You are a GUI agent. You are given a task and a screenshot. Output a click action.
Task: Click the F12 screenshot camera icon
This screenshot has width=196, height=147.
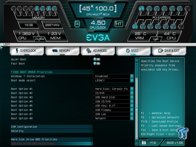coord(144,143)
